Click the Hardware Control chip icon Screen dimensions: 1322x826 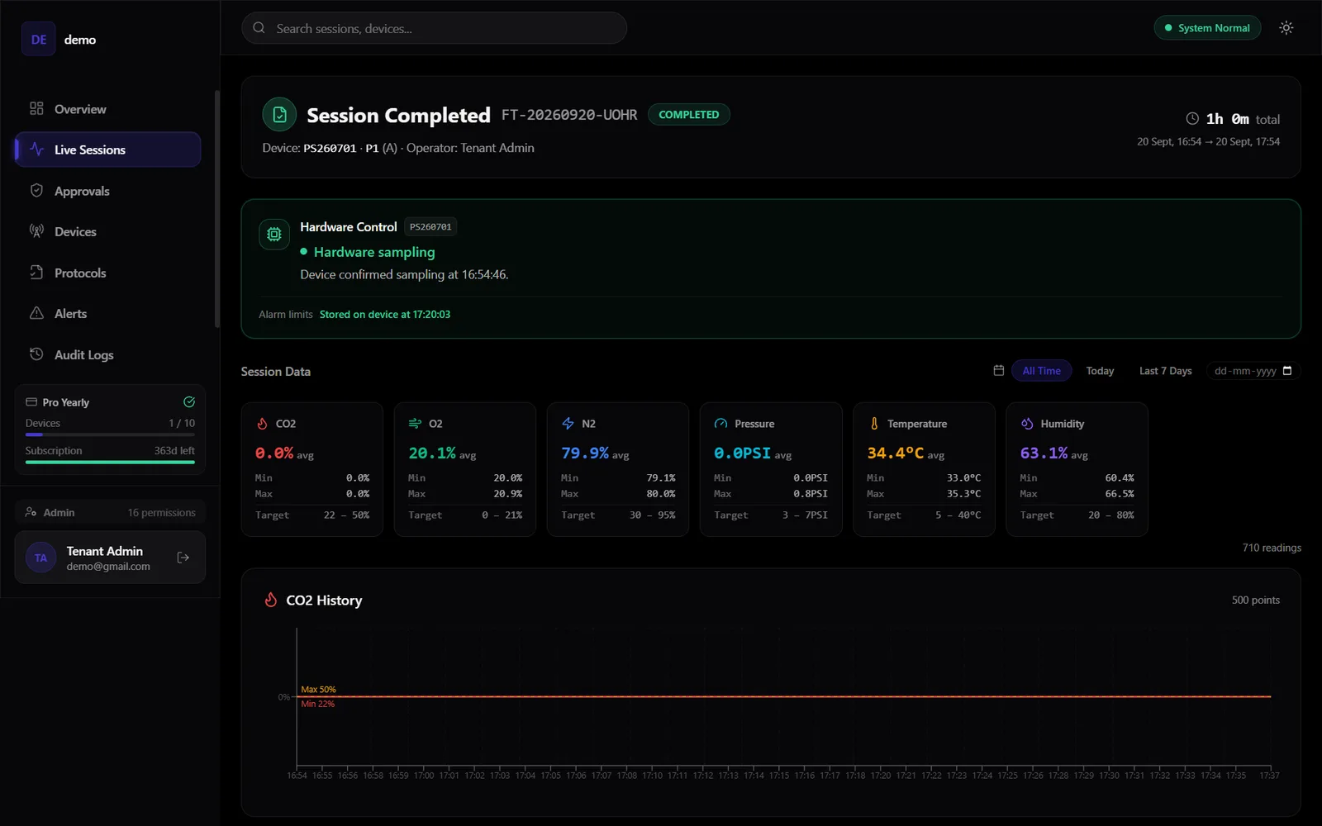274,235
